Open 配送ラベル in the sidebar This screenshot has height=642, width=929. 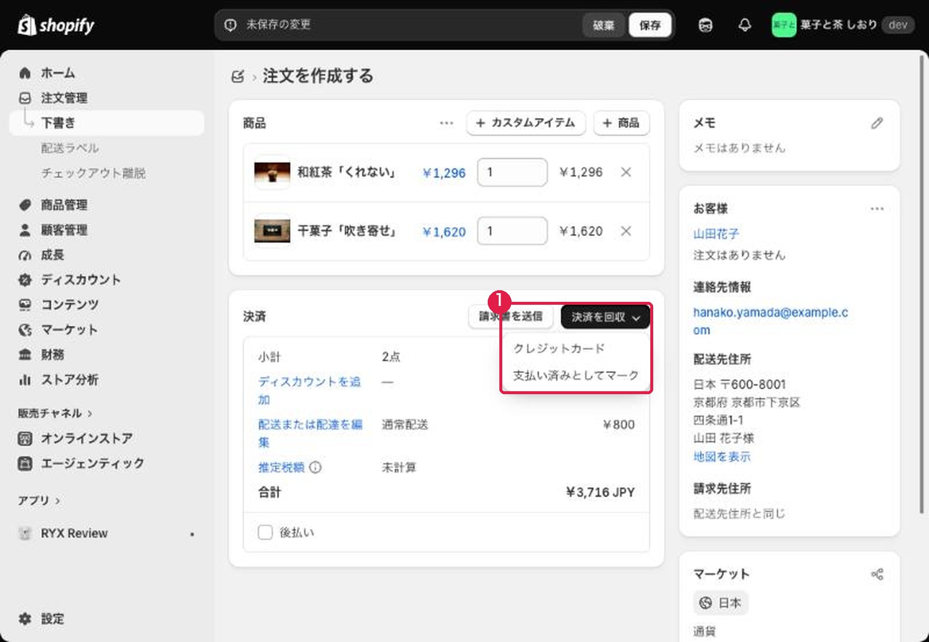click(x=70, y=148)
